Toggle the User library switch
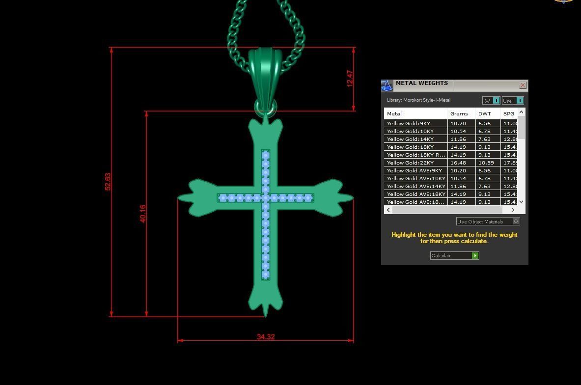This screenshot has width=581, height=385. coord(513,100)
